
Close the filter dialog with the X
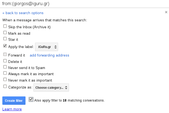click(166, 12)
